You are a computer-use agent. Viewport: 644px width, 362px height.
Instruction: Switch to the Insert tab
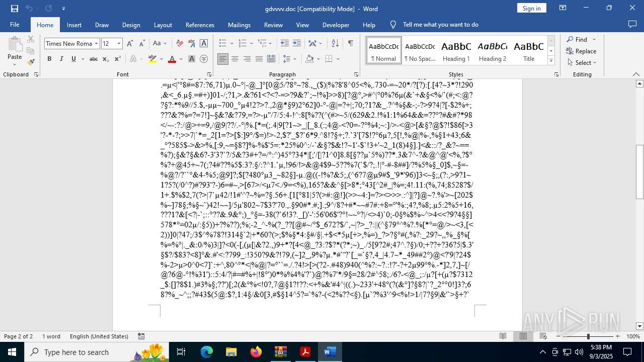74,25
